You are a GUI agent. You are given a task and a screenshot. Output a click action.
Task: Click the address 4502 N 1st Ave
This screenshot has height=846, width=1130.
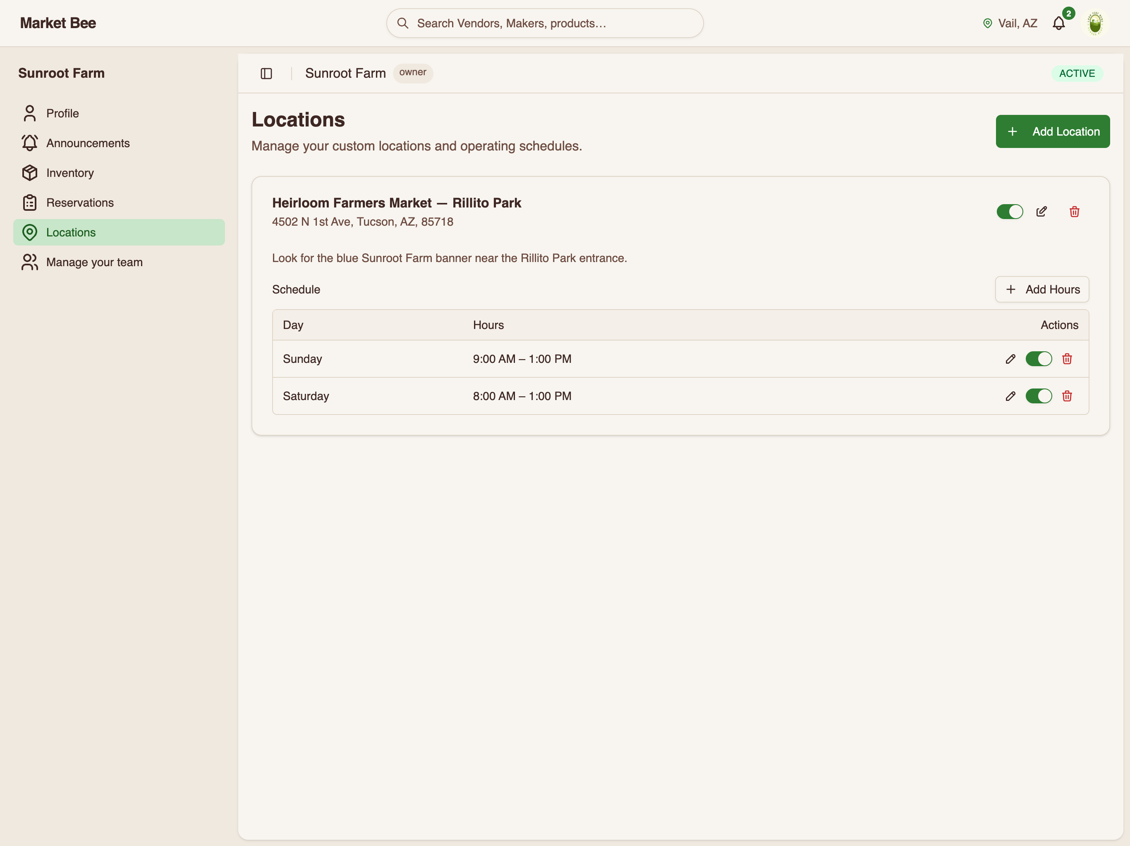click(x=362, y=222)
